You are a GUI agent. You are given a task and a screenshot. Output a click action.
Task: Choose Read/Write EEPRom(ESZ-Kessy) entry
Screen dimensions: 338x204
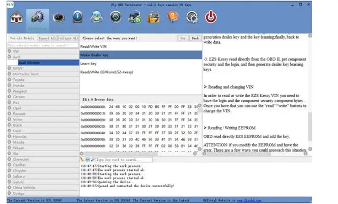tap(141, 72)
